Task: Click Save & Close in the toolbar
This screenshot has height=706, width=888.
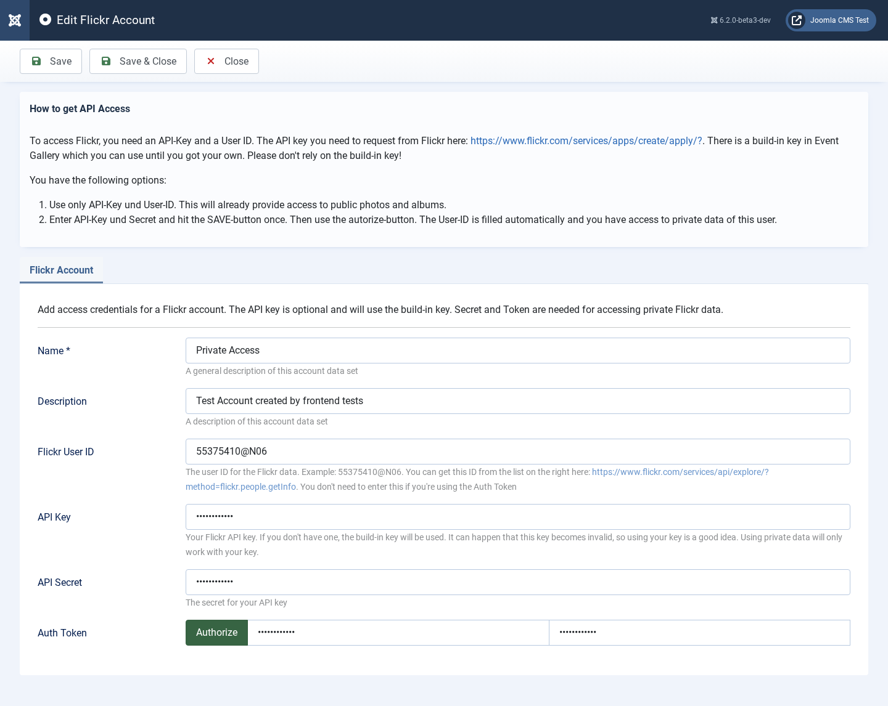Action: click(x=138, y=61)
